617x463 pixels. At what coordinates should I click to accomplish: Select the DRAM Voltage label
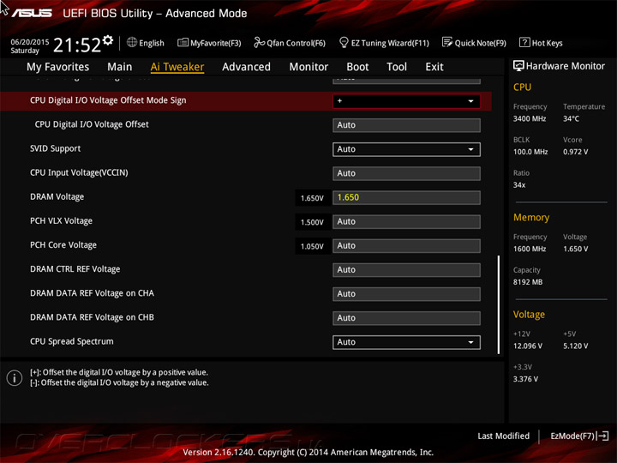coord(57,196)
